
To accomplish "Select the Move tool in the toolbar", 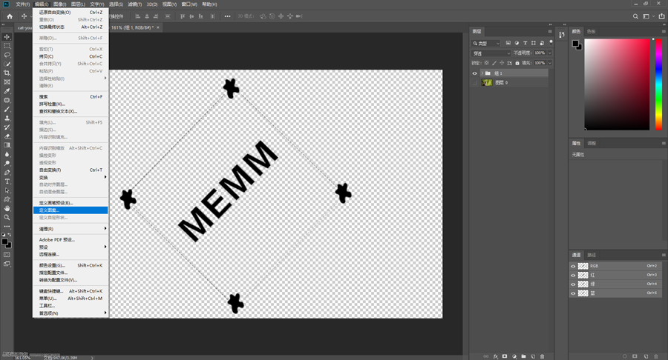I will click(7, 37).
